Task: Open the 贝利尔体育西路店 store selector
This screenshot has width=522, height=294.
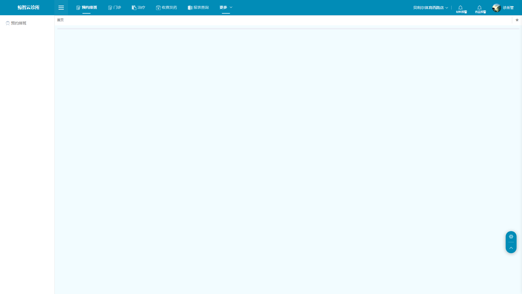Action: pyautogui.click(x=430, y=8)
